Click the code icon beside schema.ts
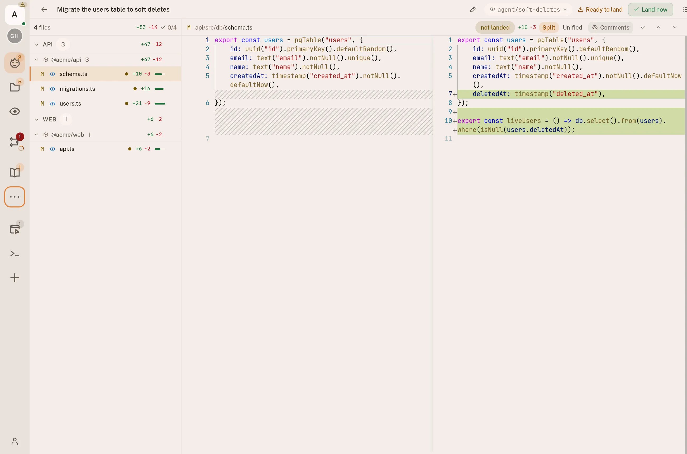 pyautogui.click(x=53, y=74)
